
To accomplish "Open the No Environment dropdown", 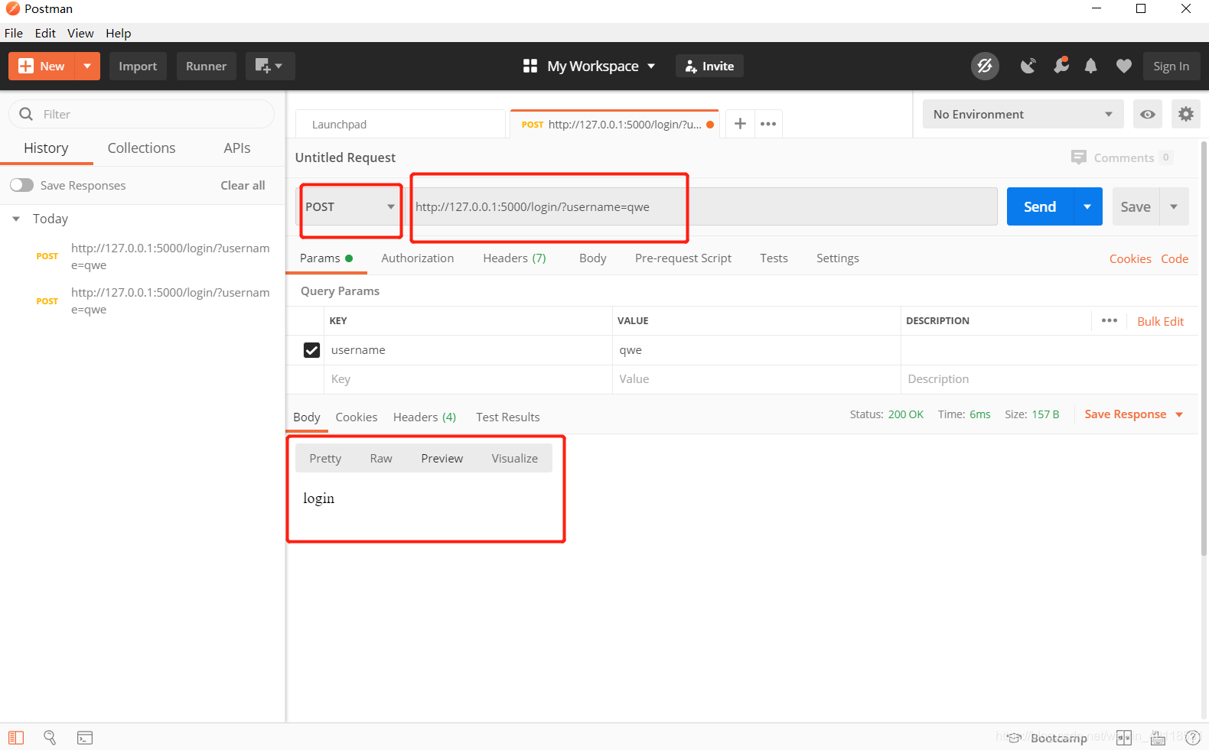I will (x=1023, y=114).
